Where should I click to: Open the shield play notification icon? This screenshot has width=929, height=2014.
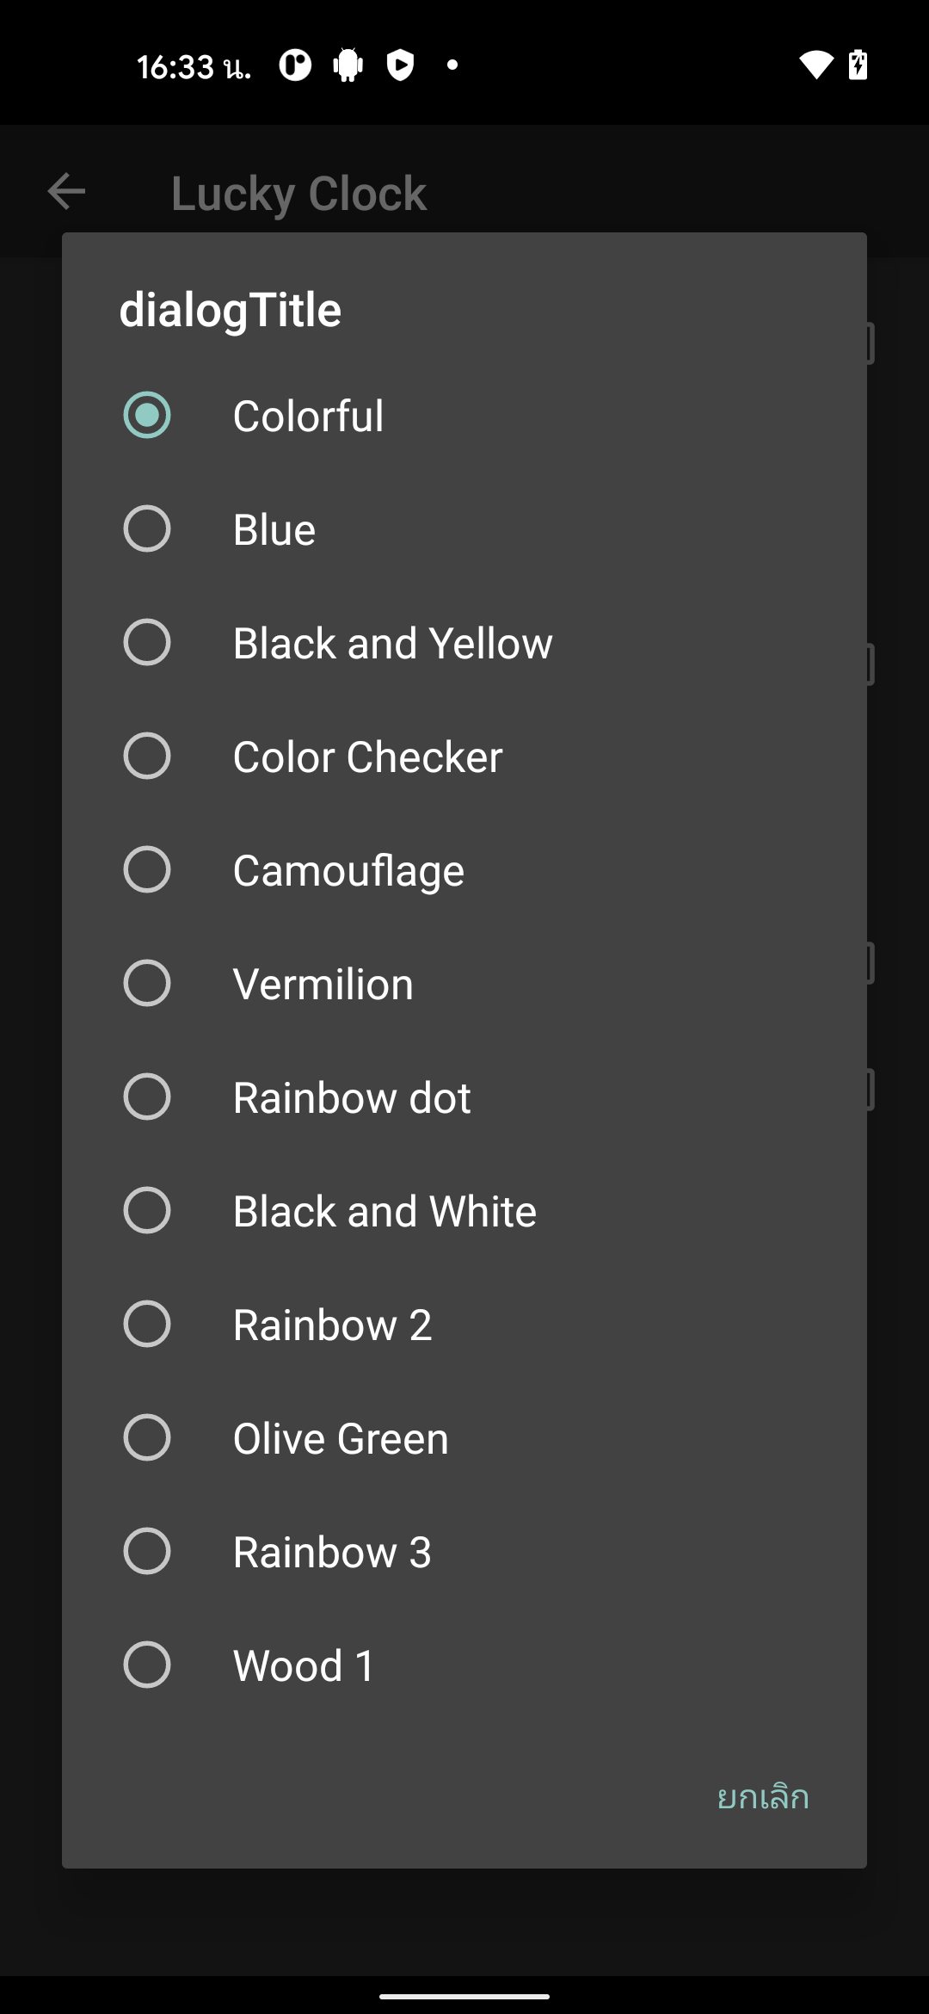tap(400, 65)
